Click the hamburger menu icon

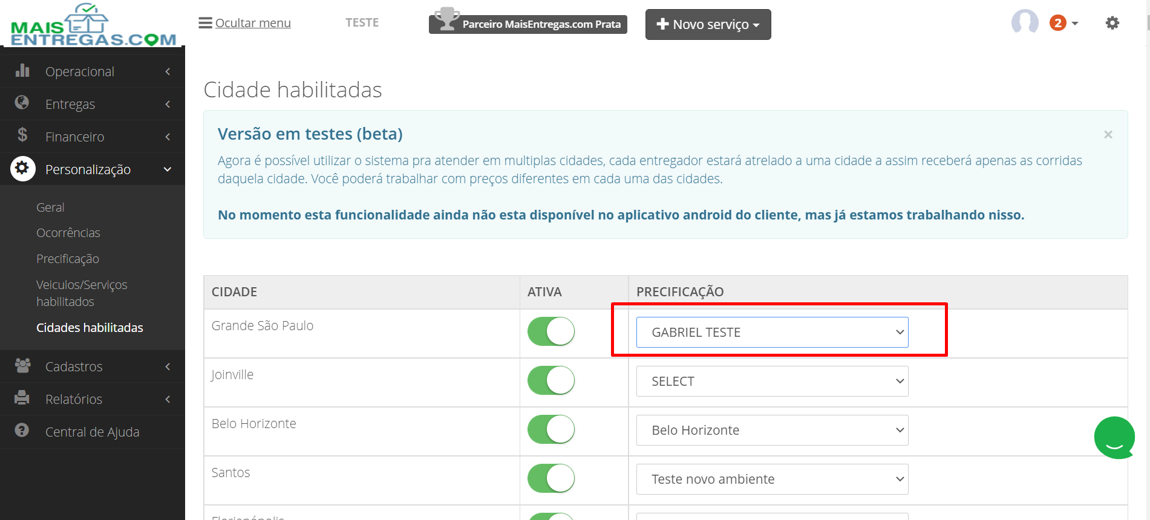coord(205,23)
